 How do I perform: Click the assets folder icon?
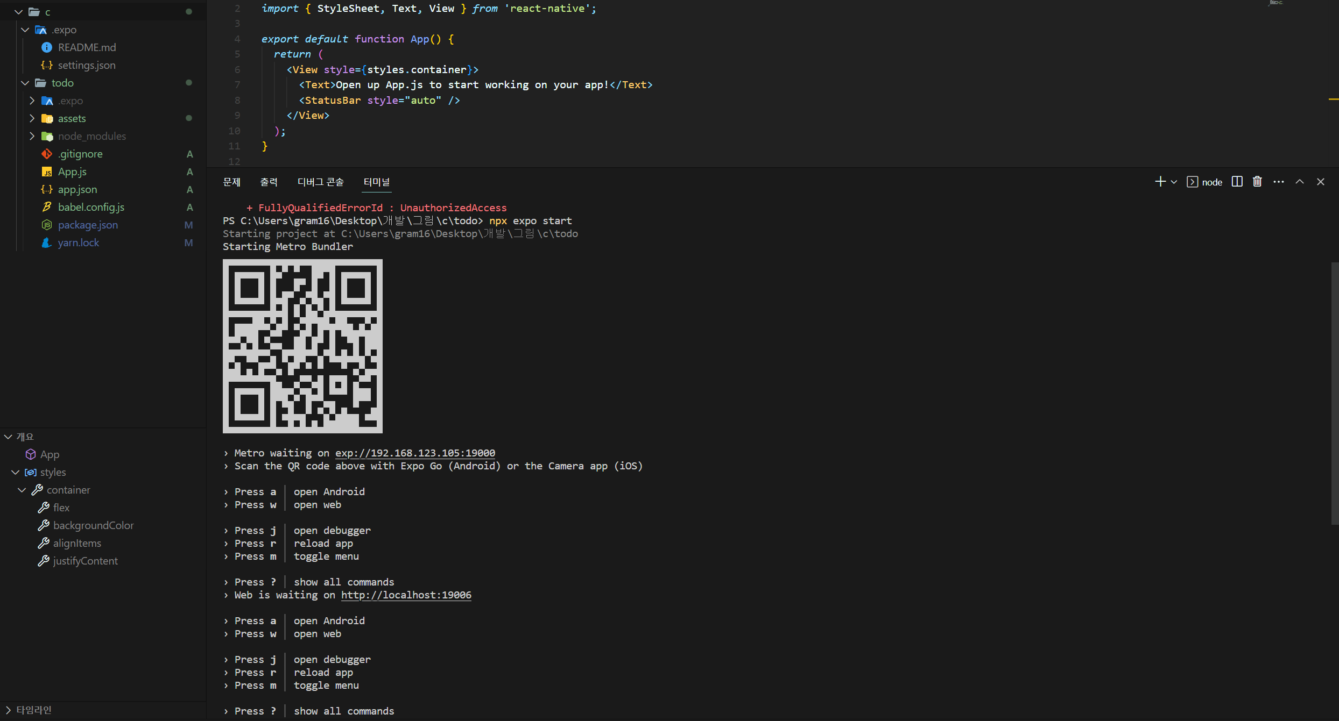47,118
